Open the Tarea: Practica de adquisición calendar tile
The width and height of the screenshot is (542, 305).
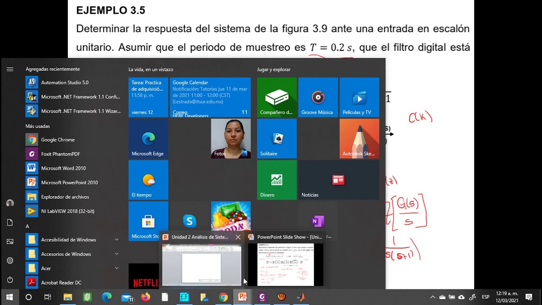148,97
